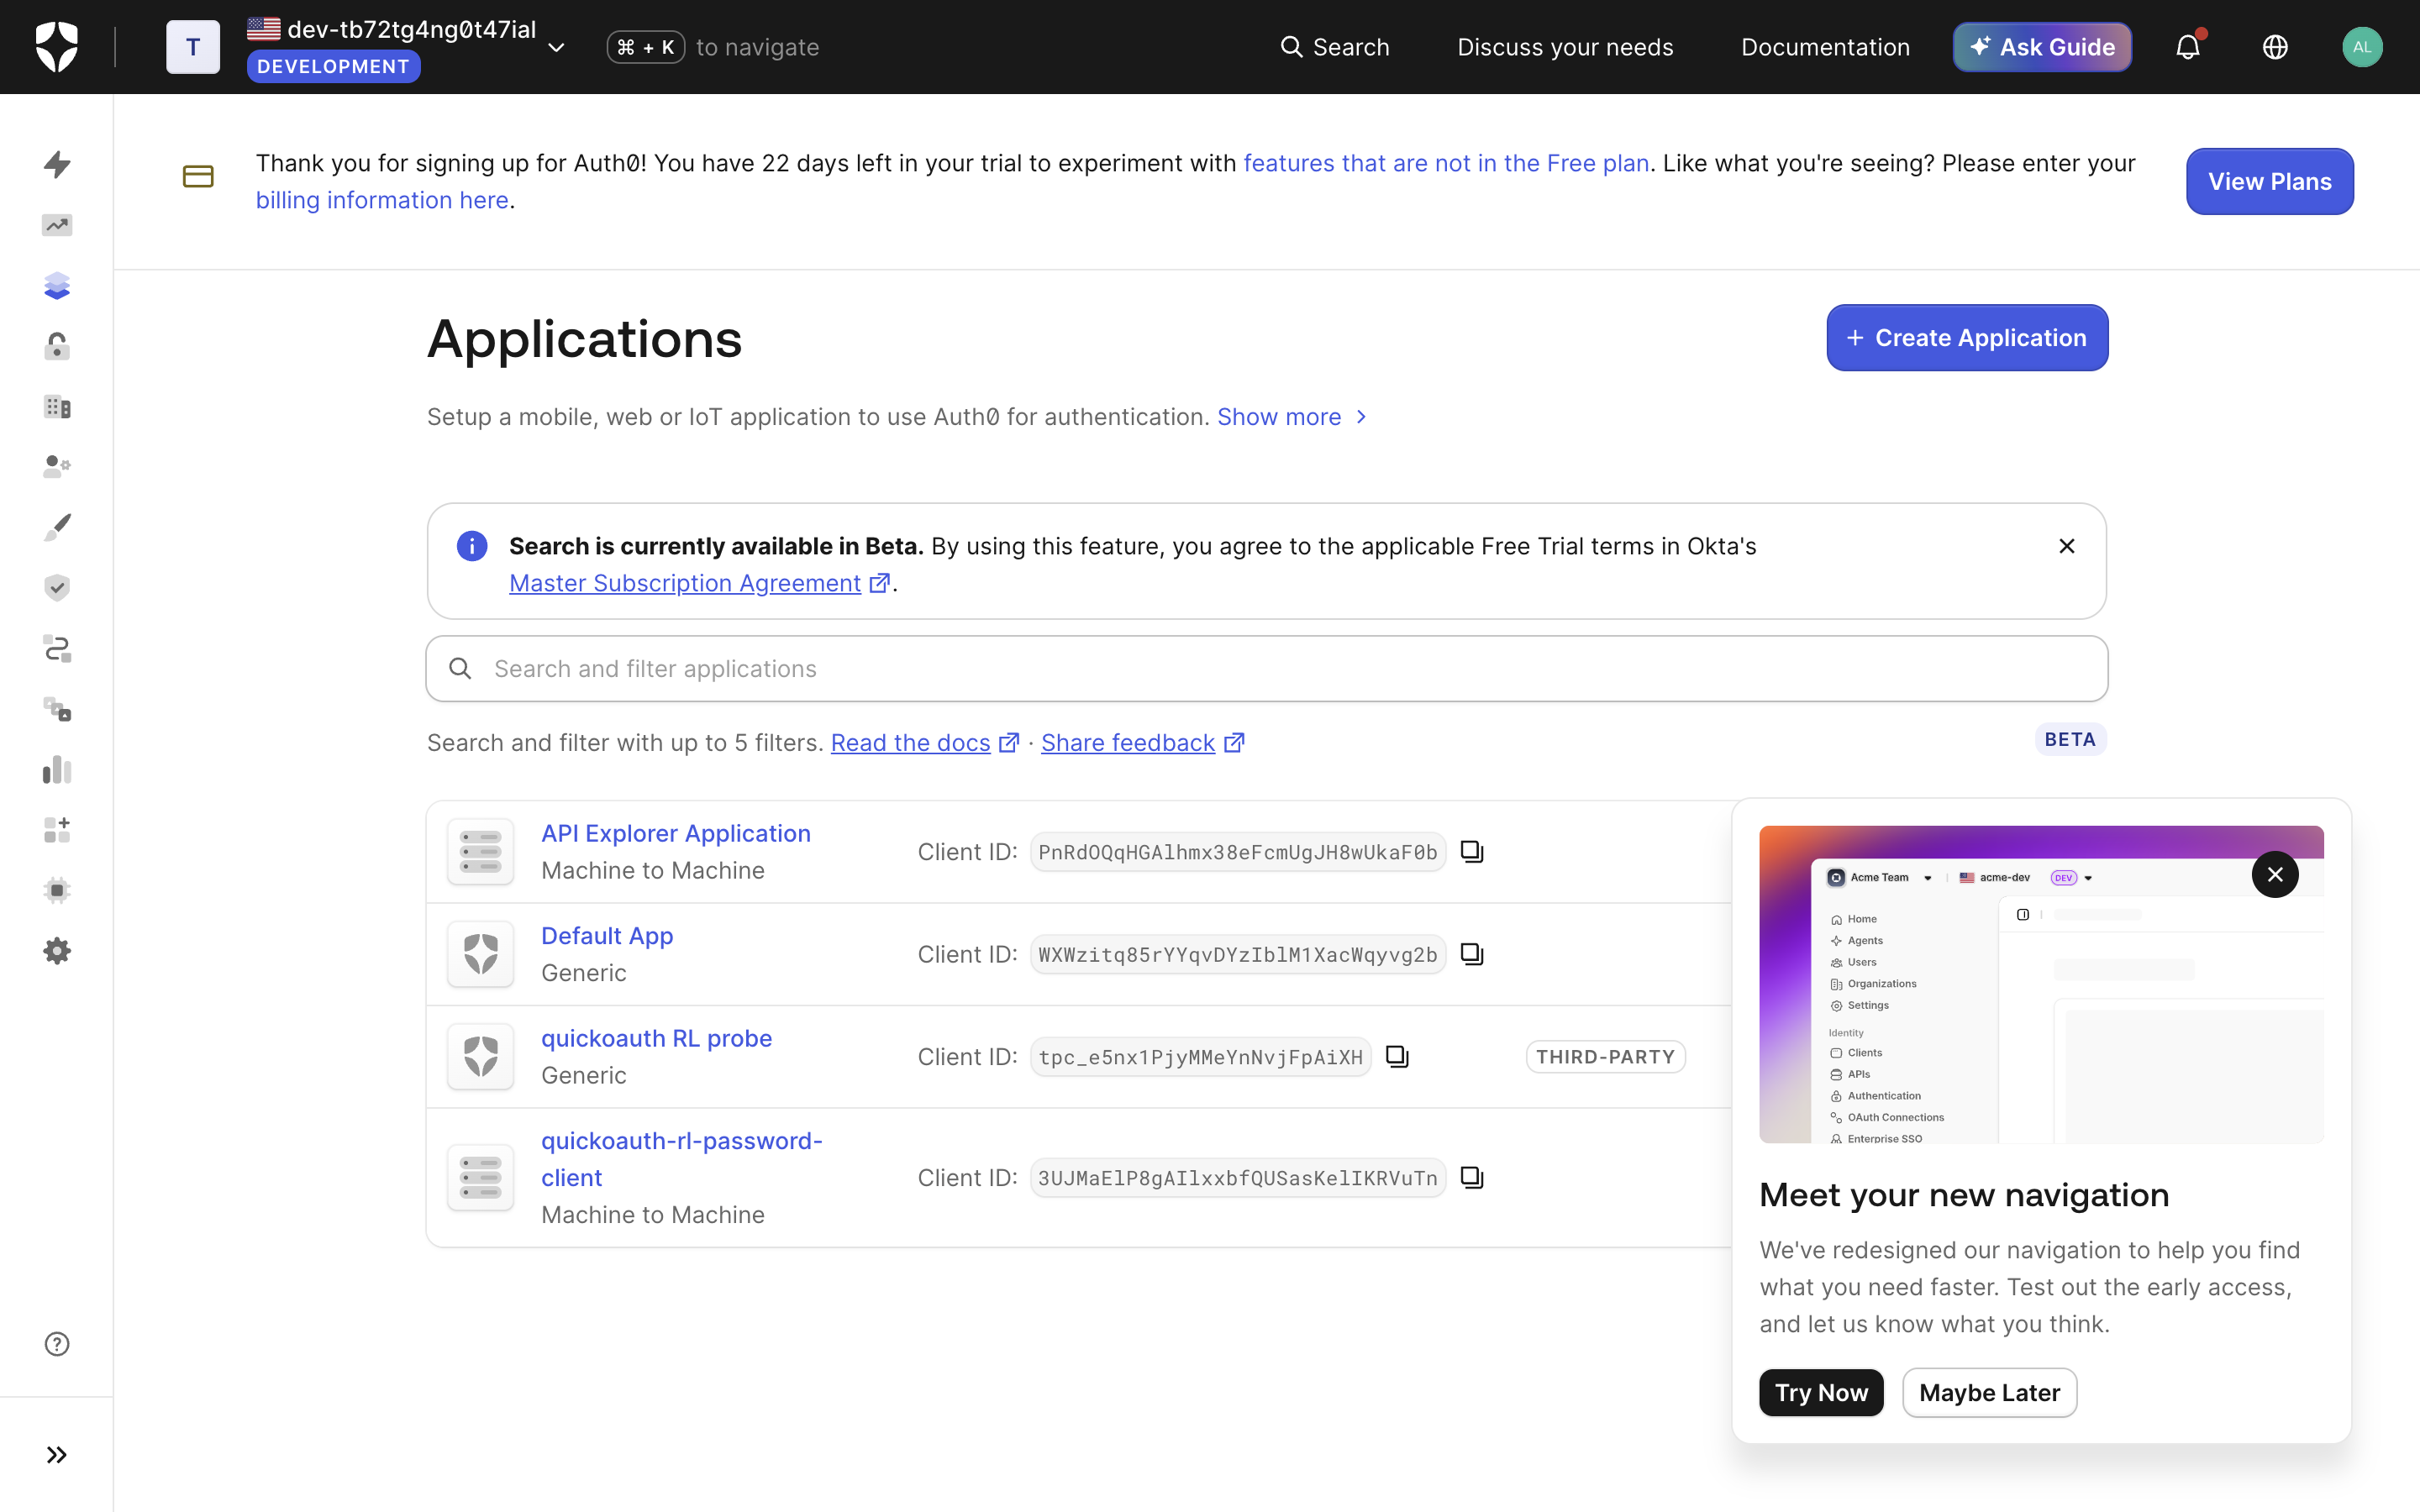Screen dimensions: 2420x1512
Task: Click Maybe Later in navigation popup
Action: click(1989, 1393)
